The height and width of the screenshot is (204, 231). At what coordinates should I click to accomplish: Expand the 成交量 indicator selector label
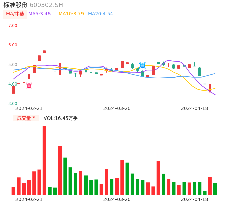pos(24,118)
